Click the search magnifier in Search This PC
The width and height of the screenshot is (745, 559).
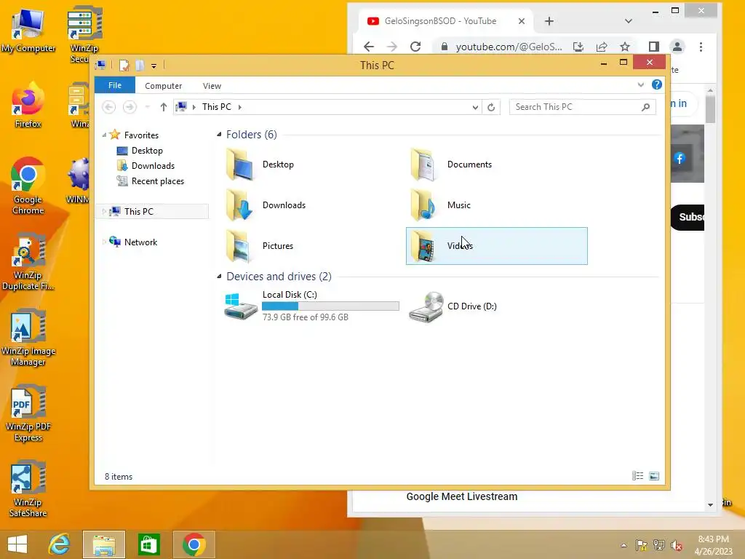pos(645,107)
